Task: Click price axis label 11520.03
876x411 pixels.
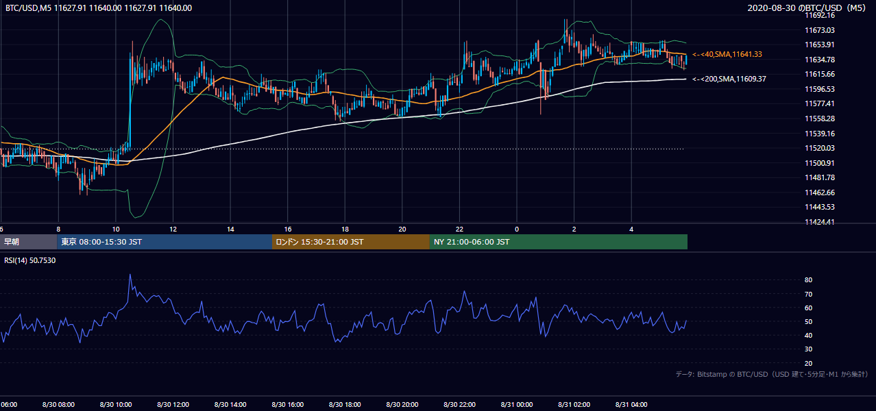Action: (x=820, y=148)
